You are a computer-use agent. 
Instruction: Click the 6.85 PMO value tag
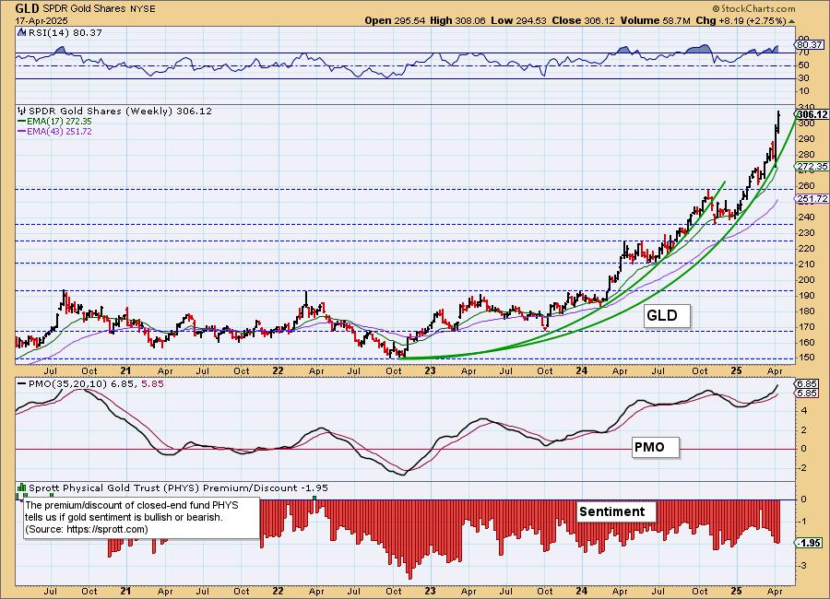(x=807, y=383)
